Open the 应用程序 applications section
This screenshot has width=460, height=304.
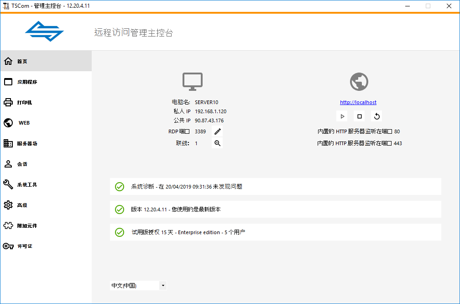pos(46,82)
